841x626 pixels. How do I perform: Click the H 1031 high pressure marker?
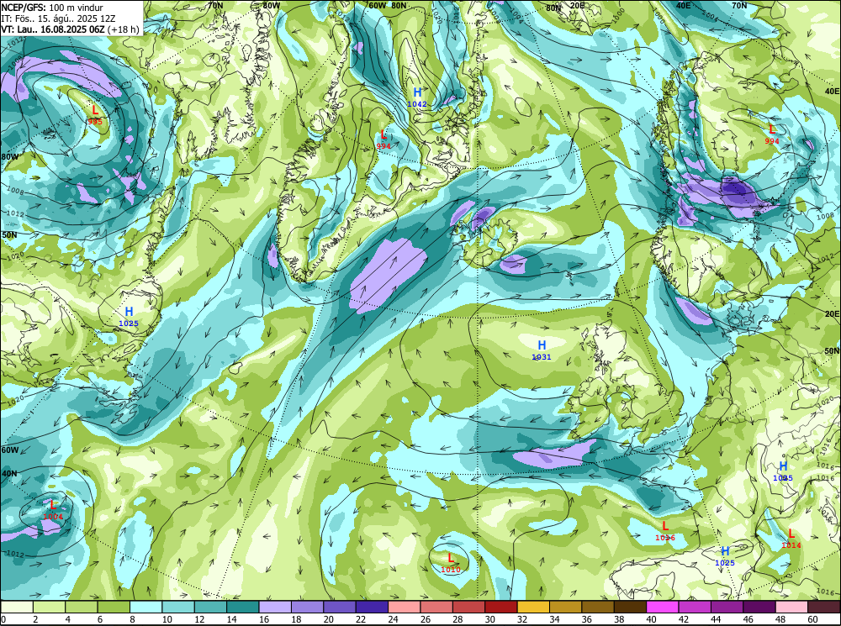pyautogui.click(x=542, y=350)
